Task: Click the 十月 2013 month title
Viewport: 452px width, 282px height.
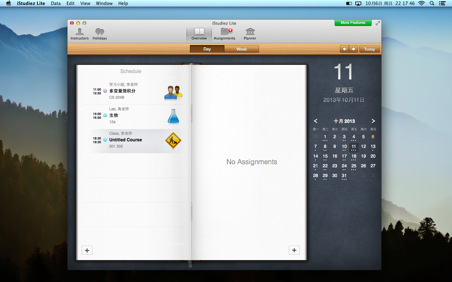Action: click(344, 121)
